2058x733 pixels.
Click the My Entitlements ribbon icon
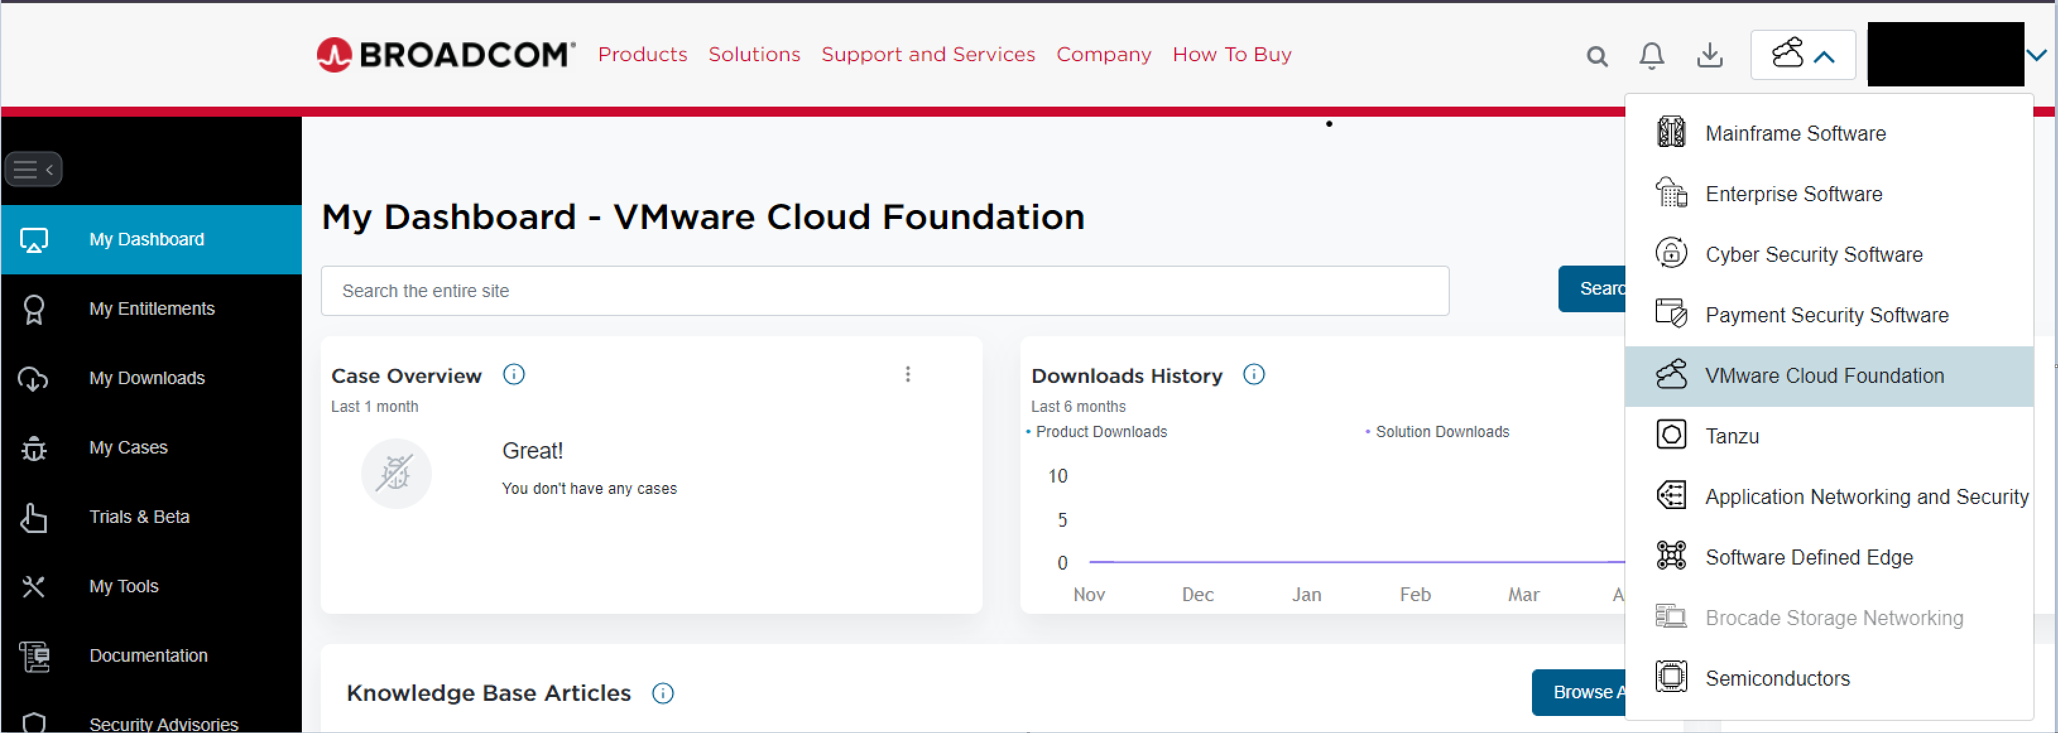33,309
